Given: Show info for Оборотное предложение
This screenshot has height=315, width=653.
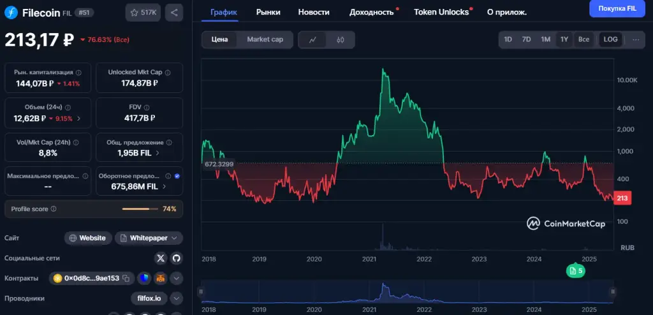Looking at the screenshot, I should click(168, 176).
